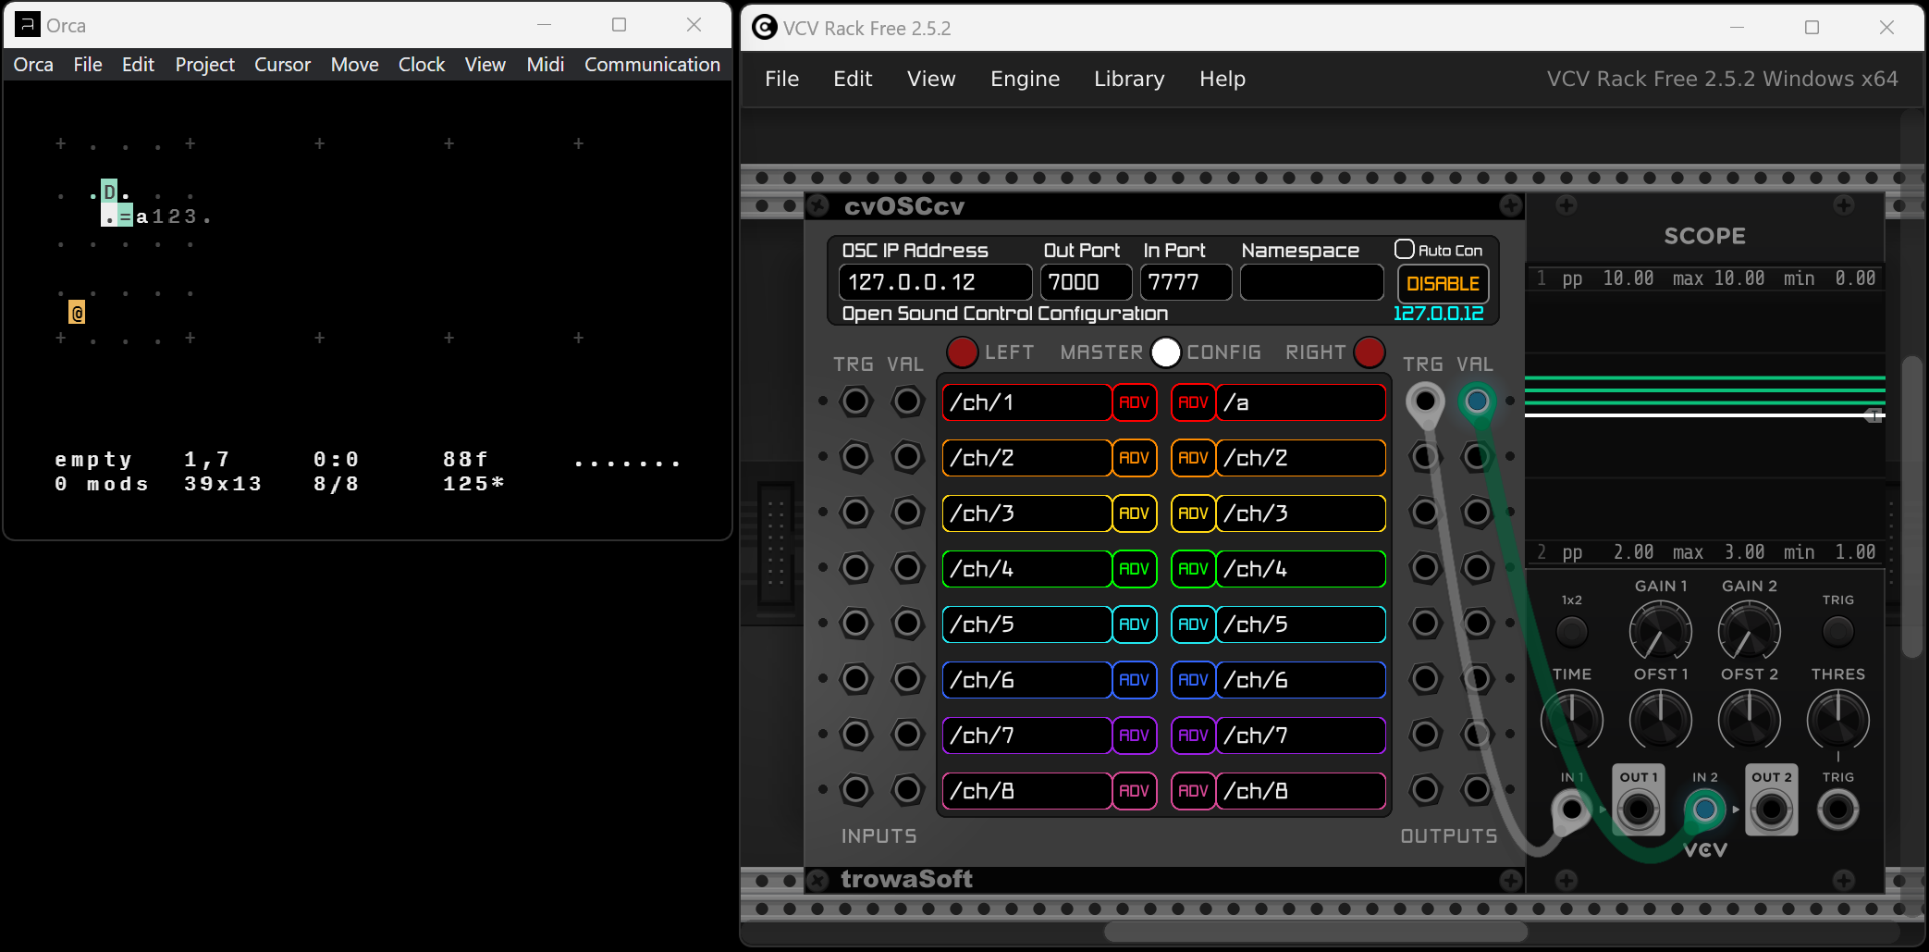Click the Scope OUT 1 jack

[x=1638, y=810]
